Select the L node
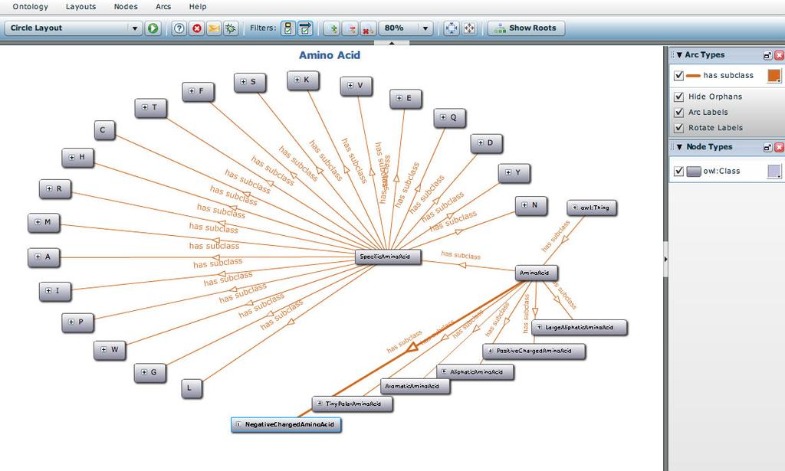Image resolution: width=785 pixels, height=471 pixels. point(192,388)
